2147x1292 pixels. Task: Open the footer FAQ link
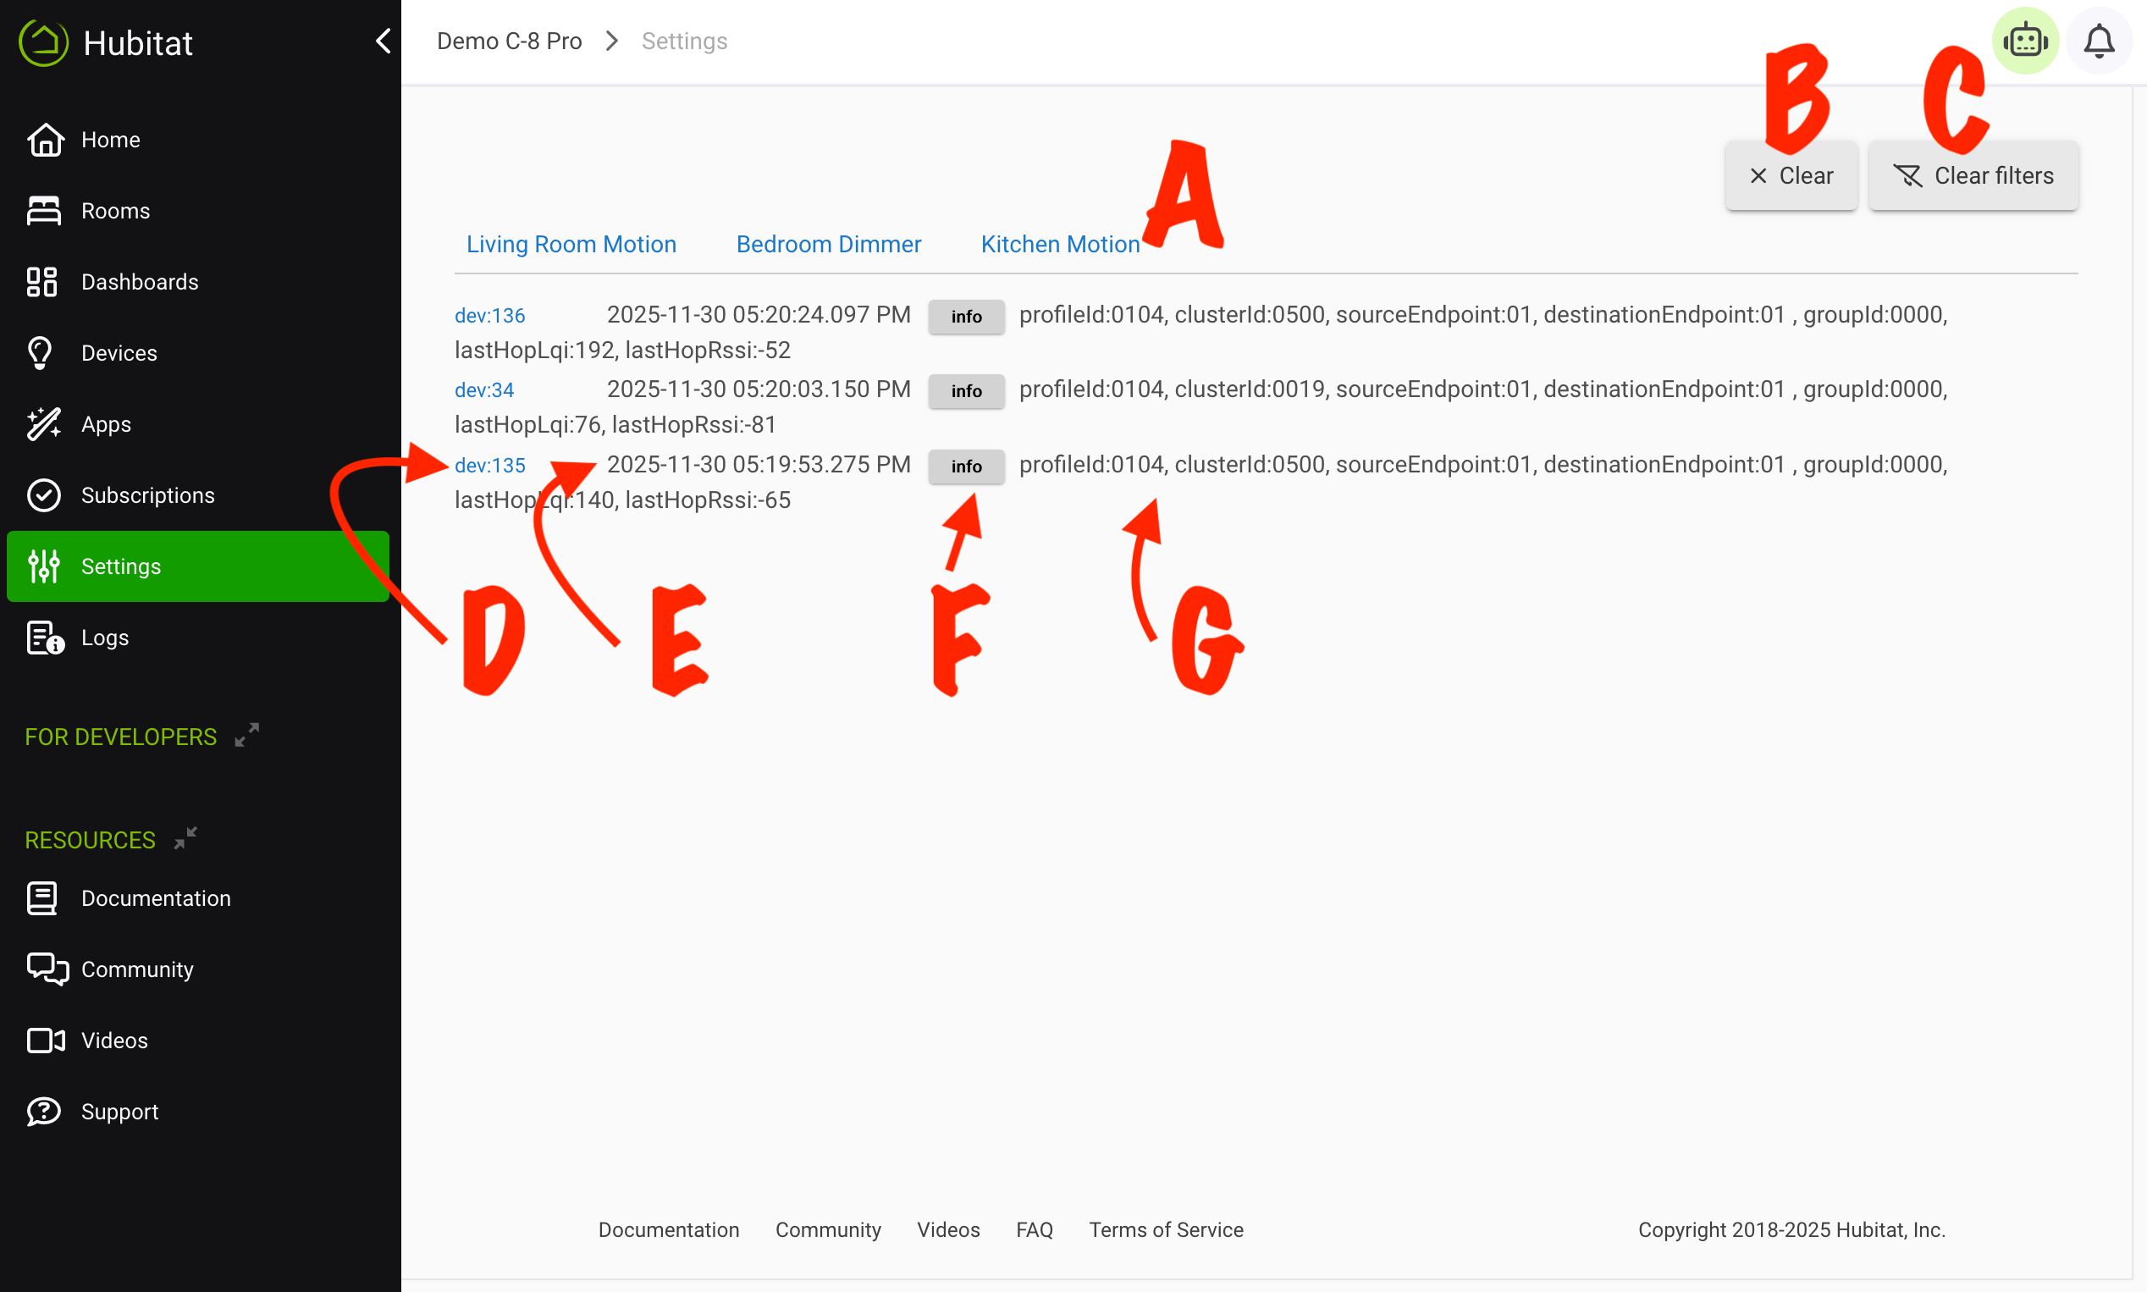coord(1034,1229)
